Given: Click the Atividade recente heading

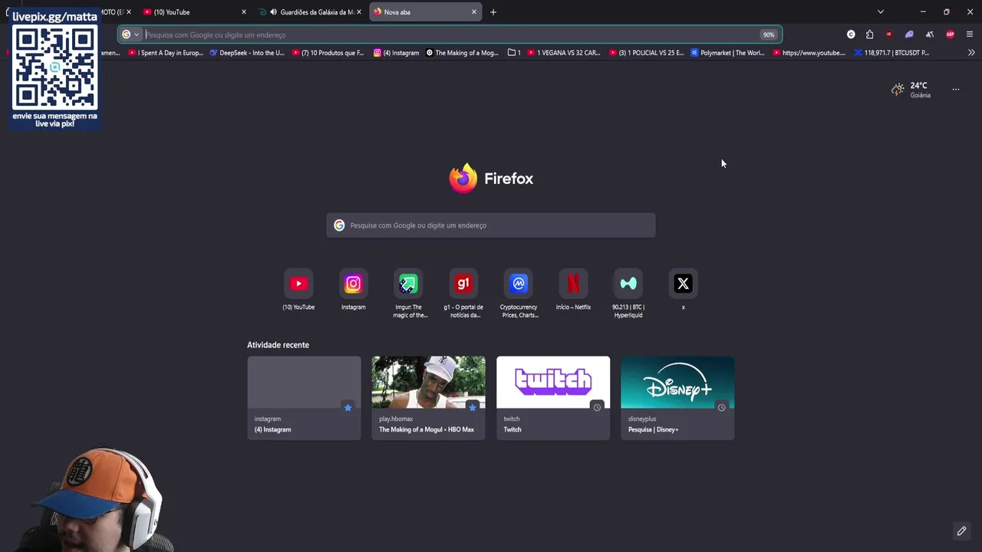Looking at the screenshot, I should tap(278, 345).
